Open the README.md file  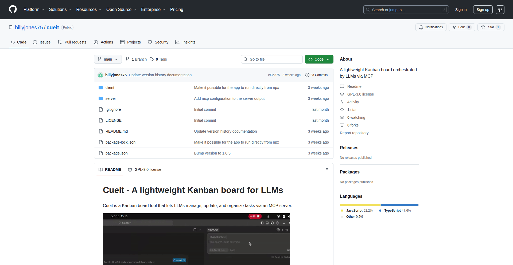pyautogui.click(x=116, y=131)
